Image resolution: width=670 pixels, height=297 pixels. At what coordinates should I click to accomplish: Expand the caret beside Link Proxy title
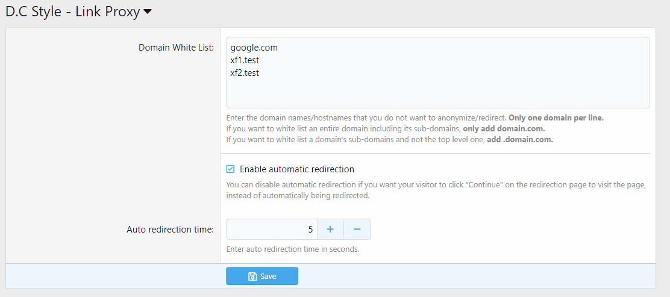click(148, 12)
